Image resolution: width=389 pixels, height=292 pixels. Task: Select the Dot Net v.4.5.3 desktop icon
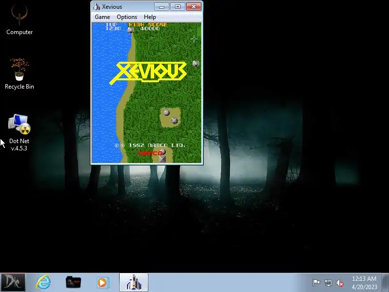point(19,132)
